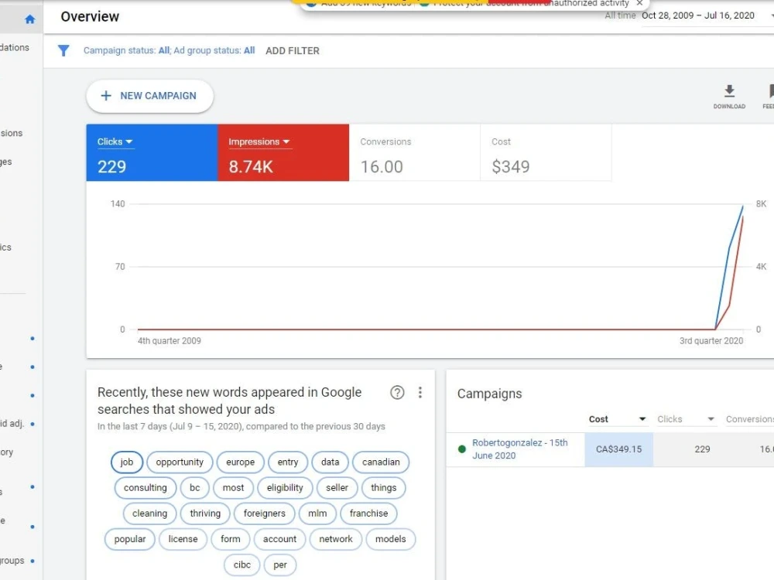Select the 'consulting' keyword chip
The width and height of the screenshot is (774, 580).
[x=146, y=488]
